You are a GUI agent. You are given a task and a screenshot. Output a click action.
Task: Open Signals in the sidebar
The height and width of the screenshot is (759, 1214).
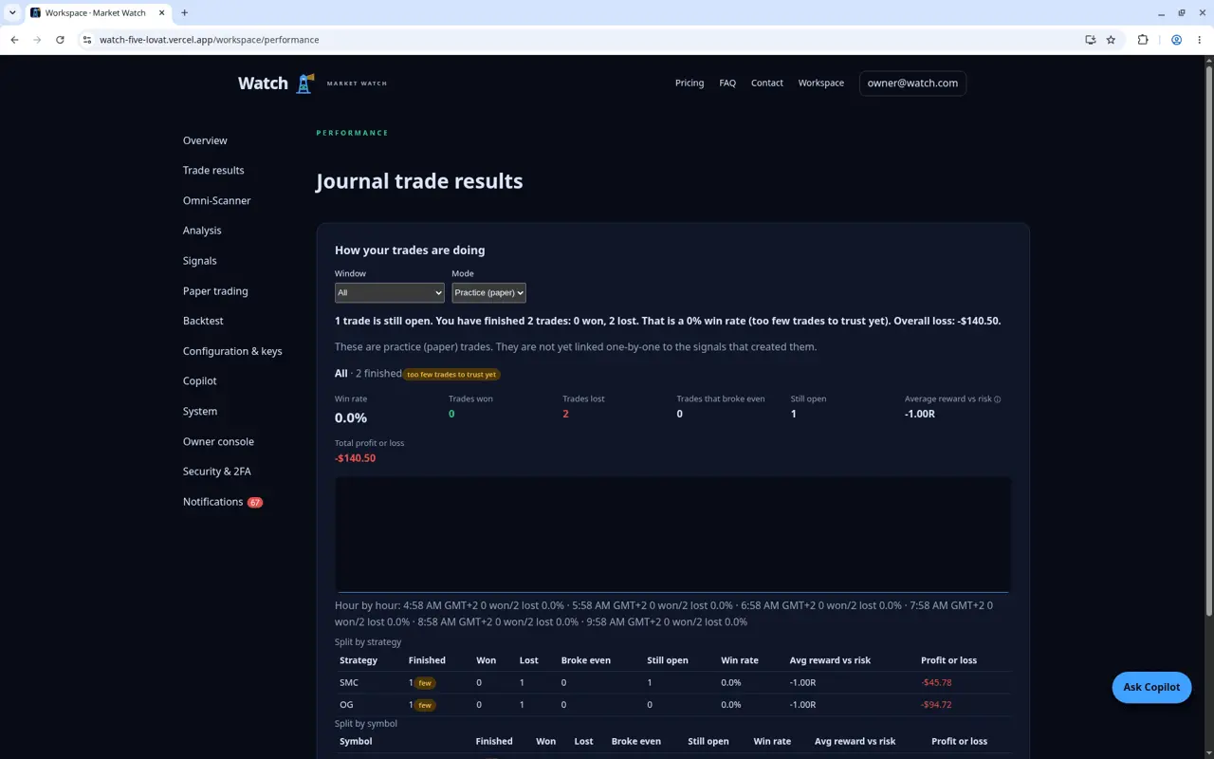[x=200, y=261]
